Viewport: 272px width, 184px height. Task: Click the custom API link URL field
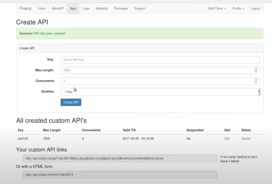tap(119, 158)
